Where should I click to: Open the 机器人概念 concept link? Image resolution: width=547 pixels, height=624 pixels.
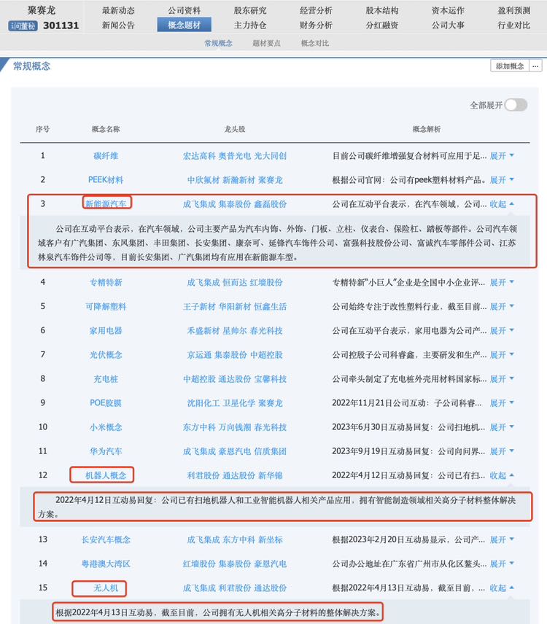click(x=106, y=475)
